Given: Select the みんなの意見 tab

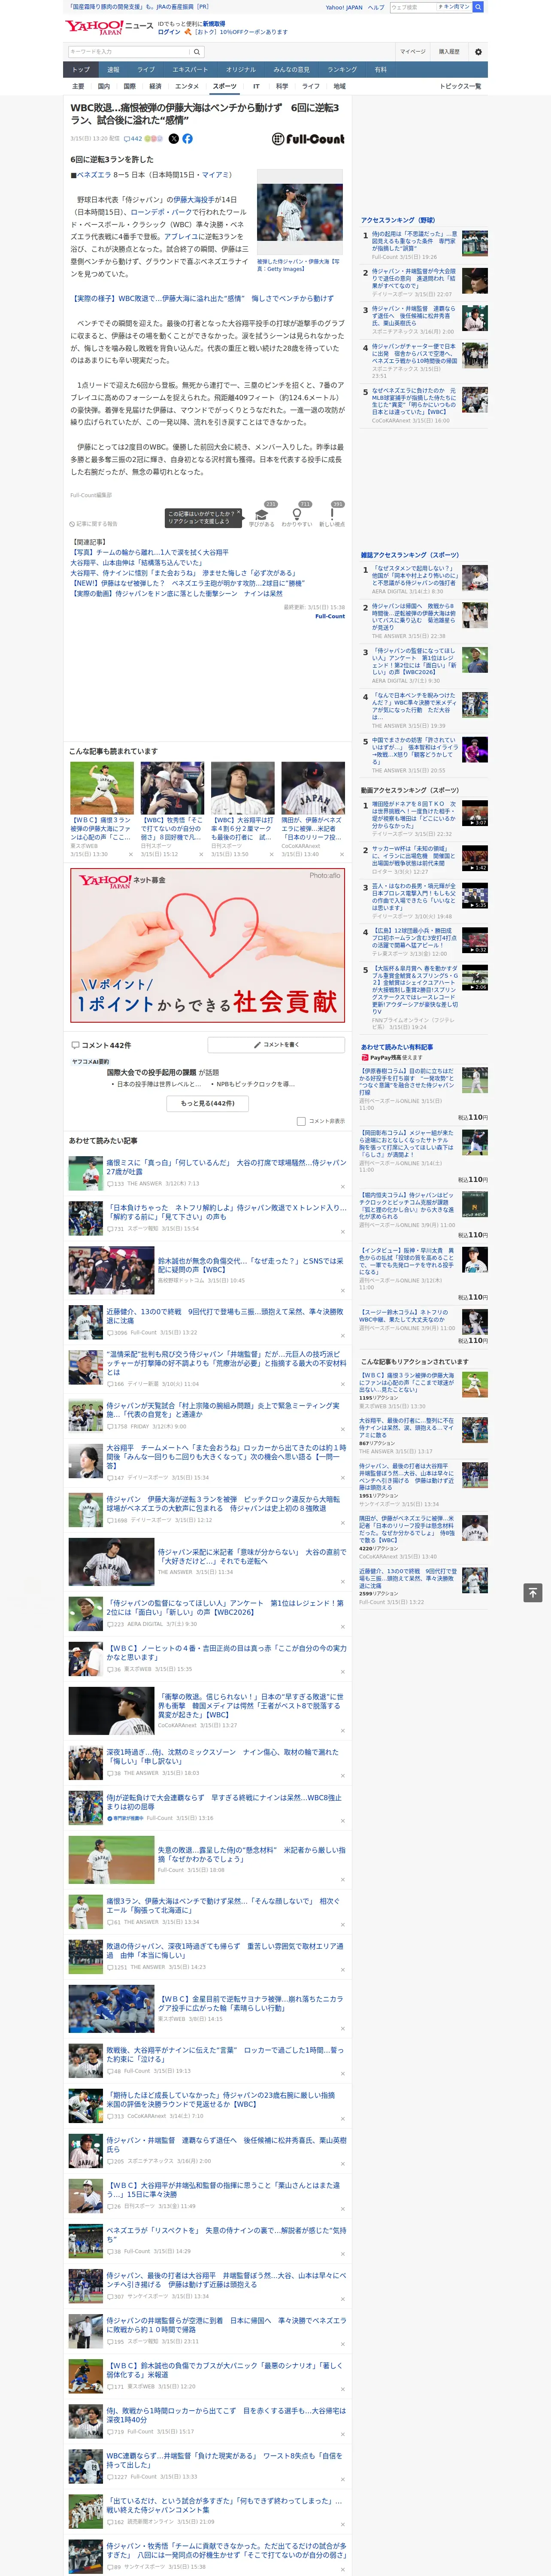Looking at the screenshot, I should (x=292, y=70).
